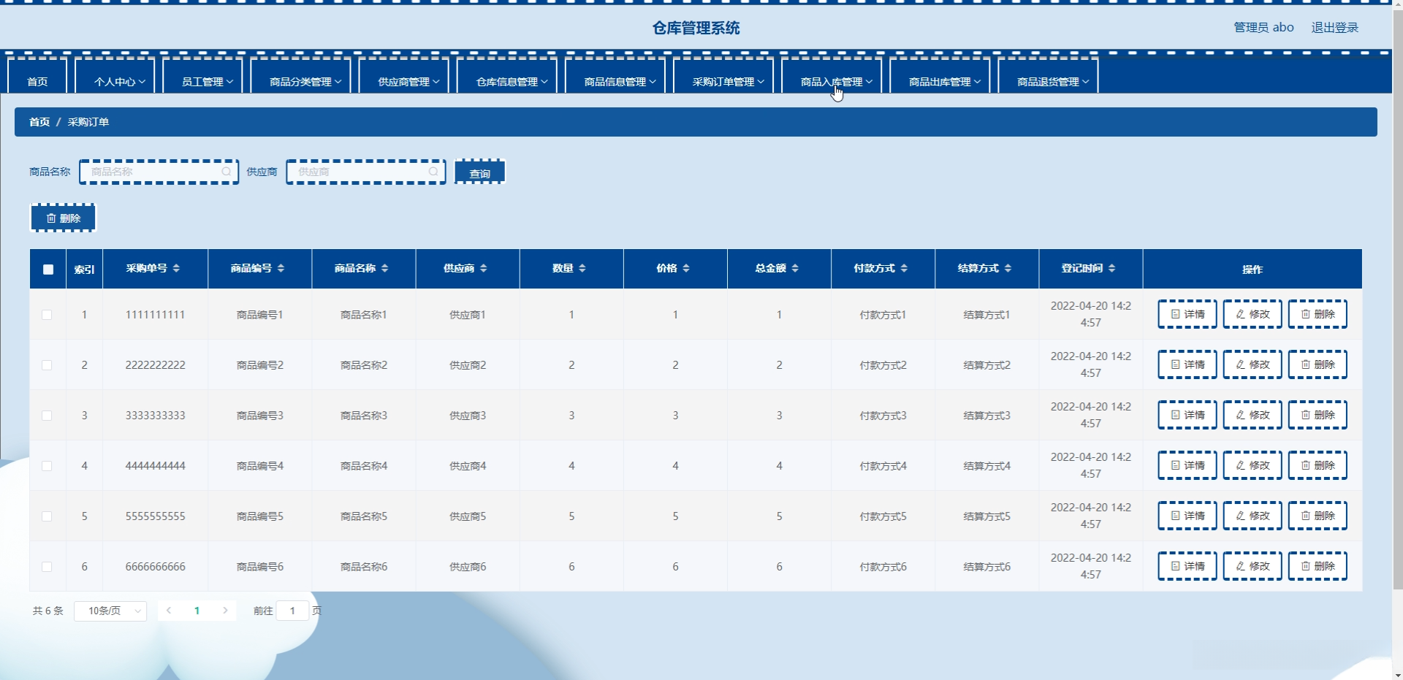Image resolution: width=1403 pixels, height=680 pixels.
Task: Click search icon in 商品名称 field
Action: (227, 172)
